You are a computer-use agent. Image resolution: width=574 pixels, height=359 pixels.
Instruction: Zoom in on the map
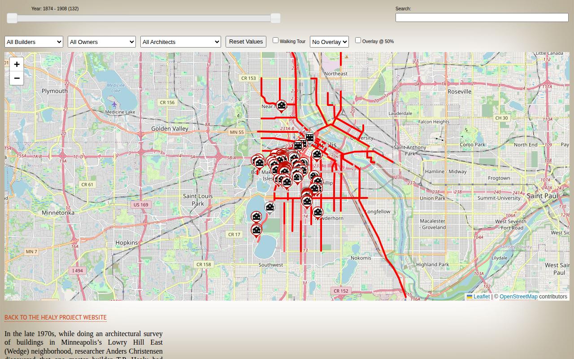[x=17, y=64]
